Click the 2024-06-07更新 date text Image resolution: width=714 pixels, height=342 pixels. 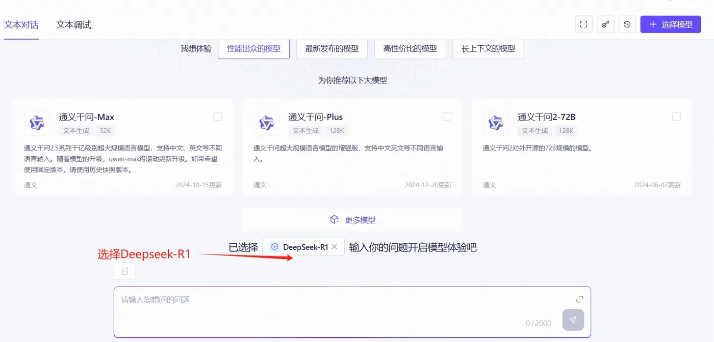click(x=657, y=185)
